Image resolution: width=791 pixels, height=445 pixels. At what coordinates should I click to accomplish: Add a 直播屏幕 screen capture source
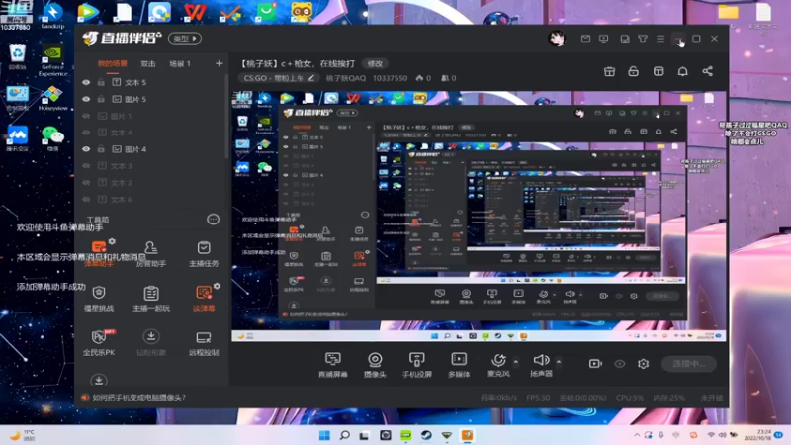pos(333,365)
